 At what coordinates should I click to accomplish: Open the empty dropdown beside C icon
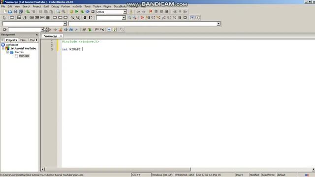(124, 18)
